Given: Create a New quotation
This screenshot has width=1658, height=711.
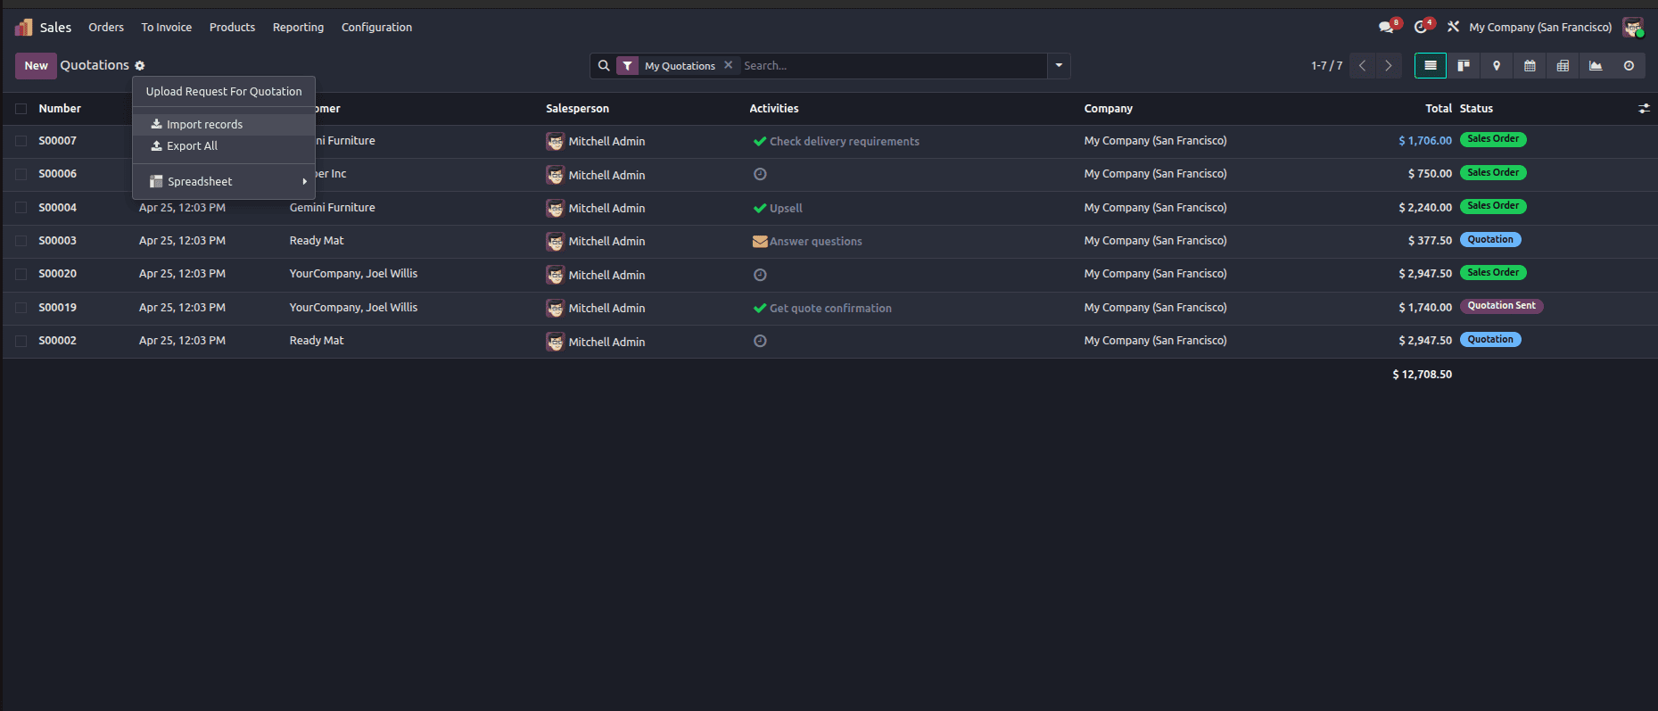Looking at the screenshot, I should [36, 66].
